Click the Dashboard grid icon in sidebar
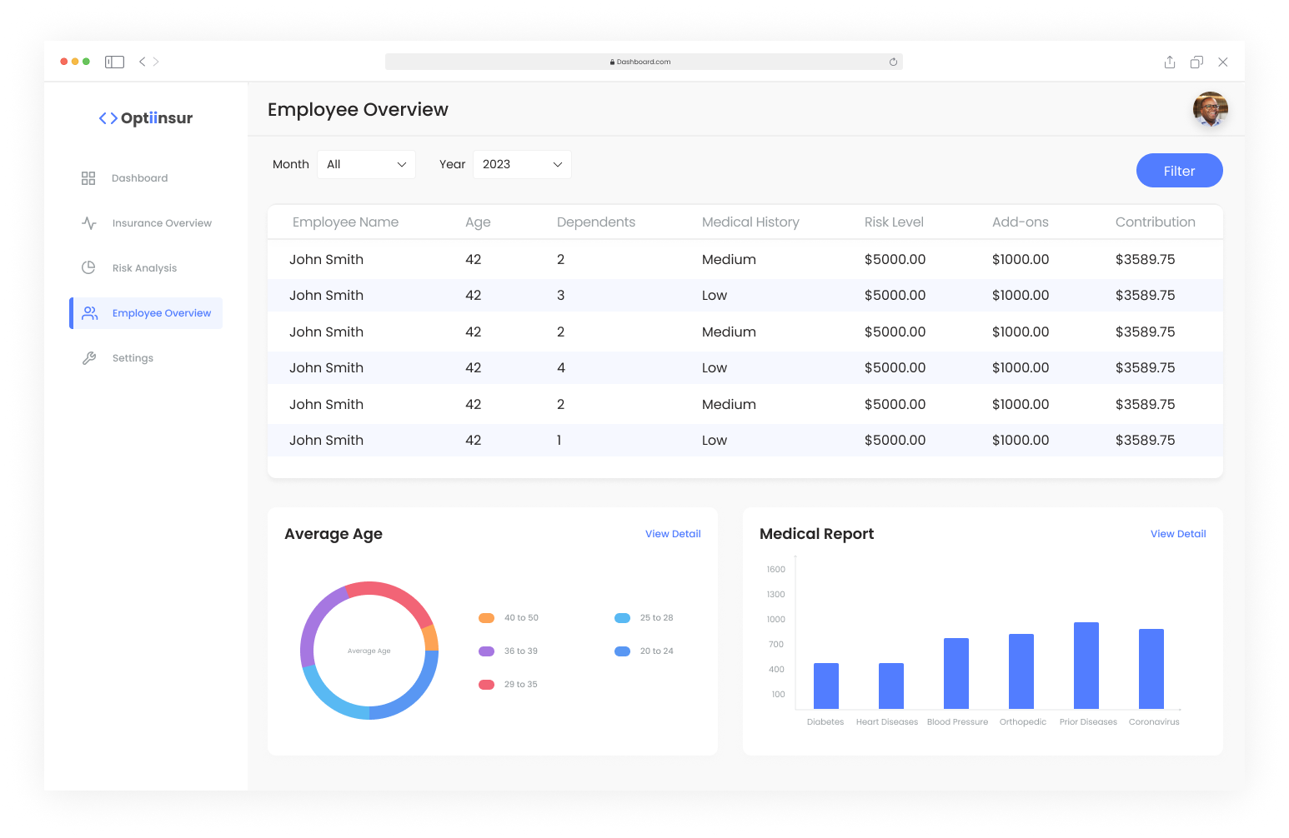1289x838 pixels. click(88, 178)
